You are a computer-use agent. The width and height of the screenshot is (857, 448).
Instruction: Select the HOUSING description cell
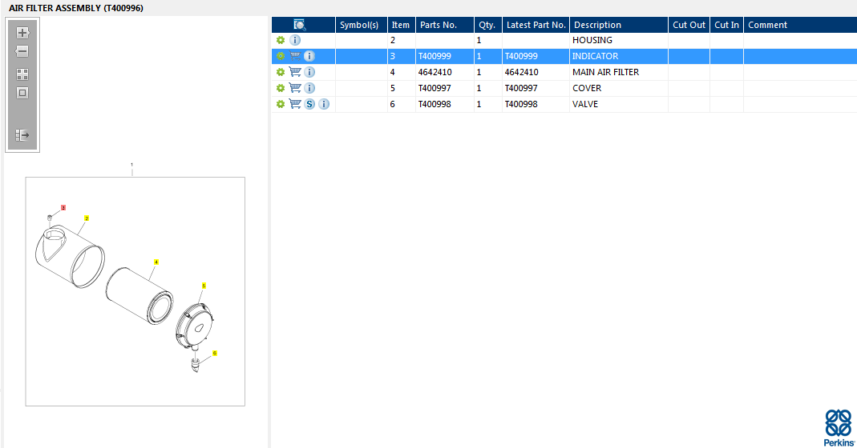coord(619,40)
